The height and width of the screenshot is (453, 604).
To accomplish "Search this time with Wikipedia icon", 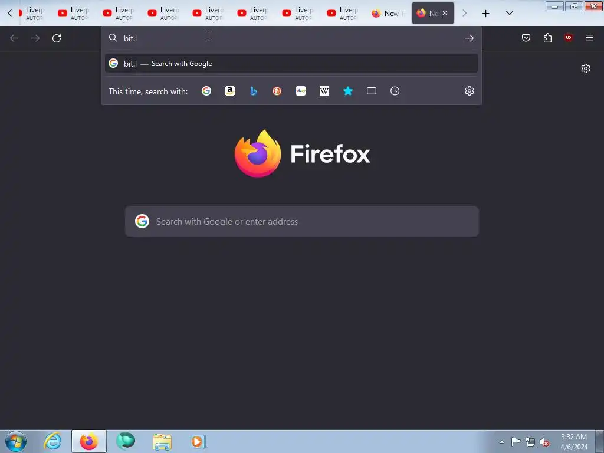I will point(324,91).
